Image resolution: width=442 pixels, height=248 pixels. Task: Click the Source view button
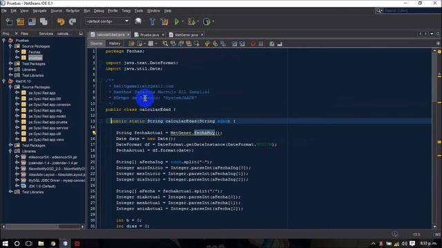[x=97, y=43]
